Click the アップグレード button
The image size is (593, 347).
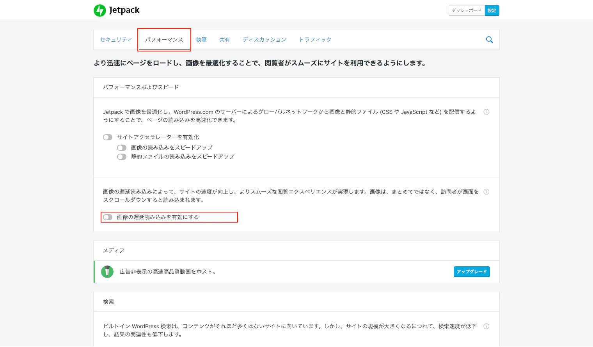[472, 272]
